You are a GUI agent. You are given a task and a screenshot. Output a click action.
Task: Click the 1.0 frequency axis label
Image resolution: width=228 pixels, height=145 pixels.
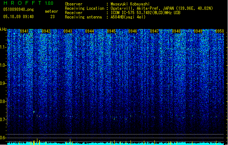[x=3, y=65]
